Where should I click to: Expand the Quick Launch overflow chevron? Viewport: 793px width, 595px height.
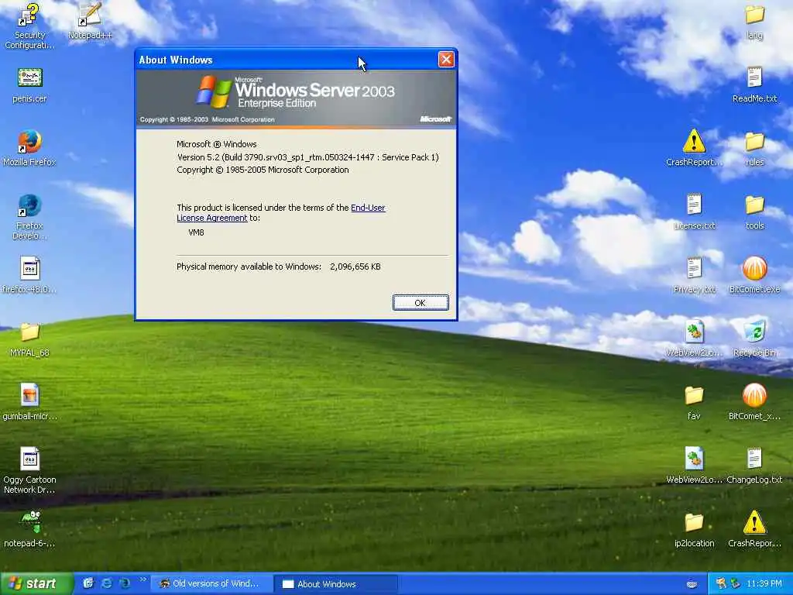(142, 580)
